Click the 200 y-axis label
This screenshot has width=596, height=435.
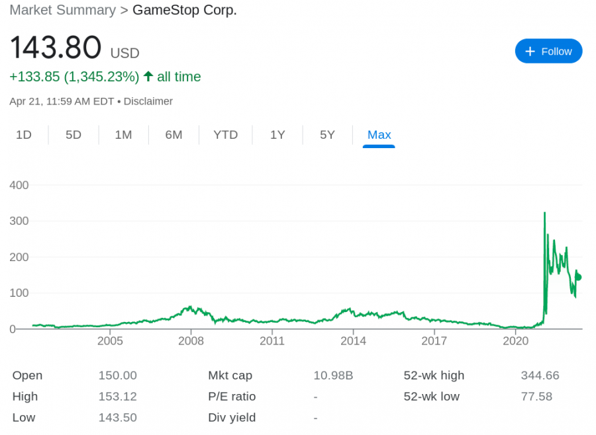pos(19,257)
